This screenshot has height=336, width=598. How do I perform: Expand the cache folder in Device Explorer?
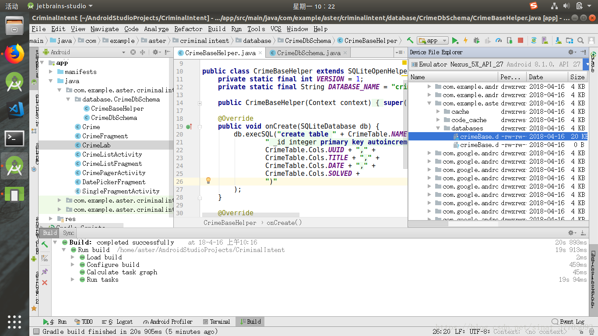[x=438, y=112]
